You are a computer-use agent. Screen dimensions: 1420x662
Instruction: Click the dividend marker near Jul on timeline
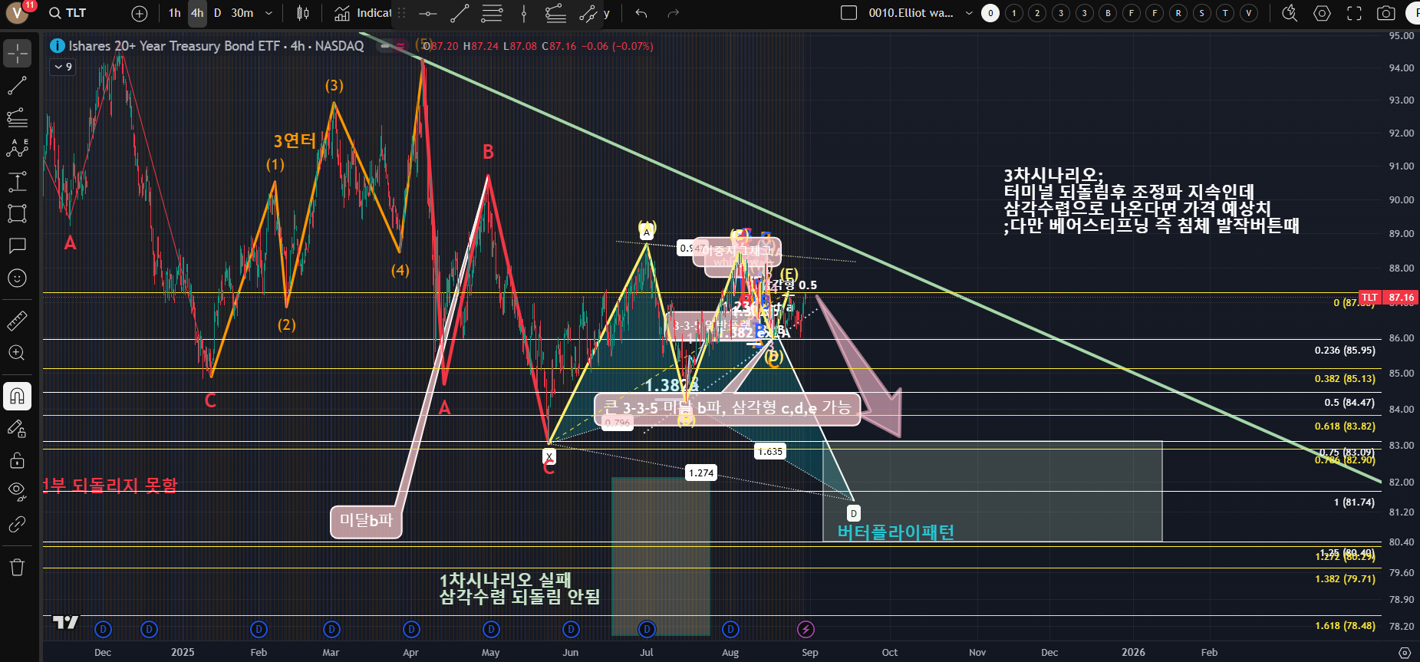[647, 630]
